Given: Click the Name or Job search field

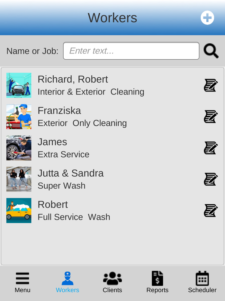Looking at the screenshot, I should (131, 51).
